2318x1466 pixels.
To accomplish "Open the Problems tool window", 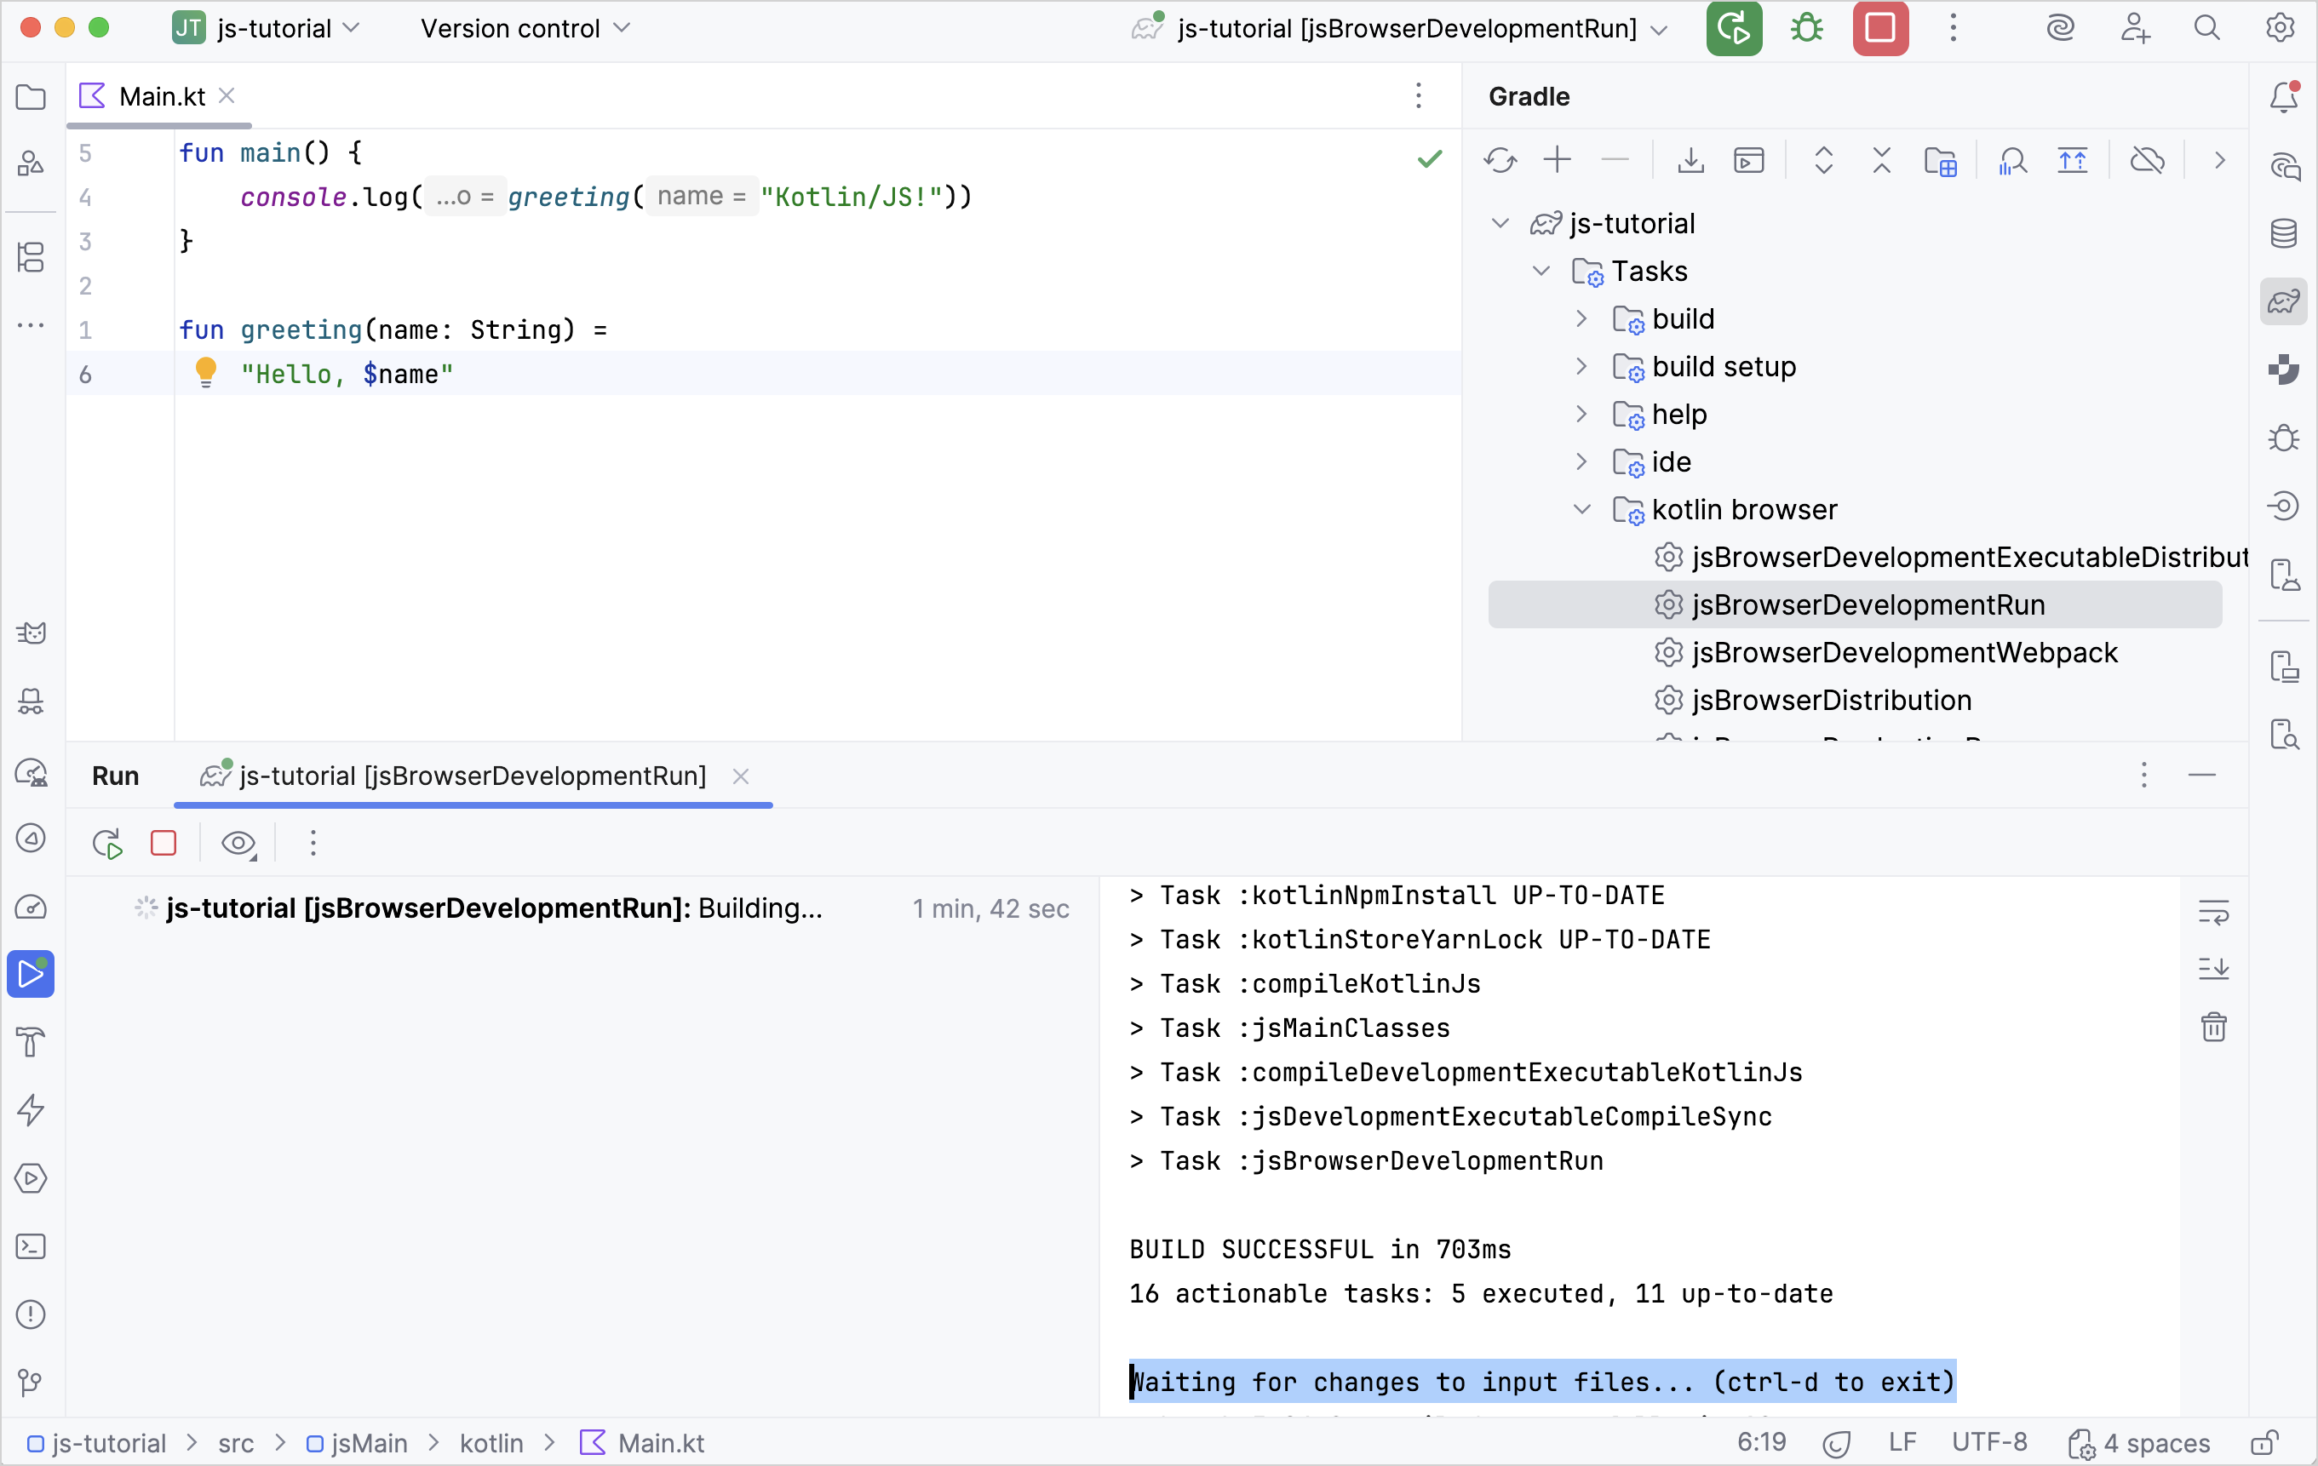I will (x=31, y=1314).
